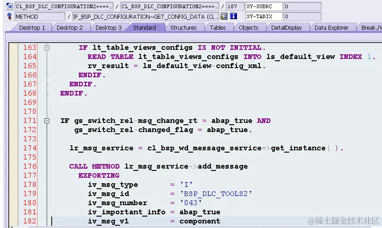Click the component value on line 182
The image size is (382, 228).
200,222
